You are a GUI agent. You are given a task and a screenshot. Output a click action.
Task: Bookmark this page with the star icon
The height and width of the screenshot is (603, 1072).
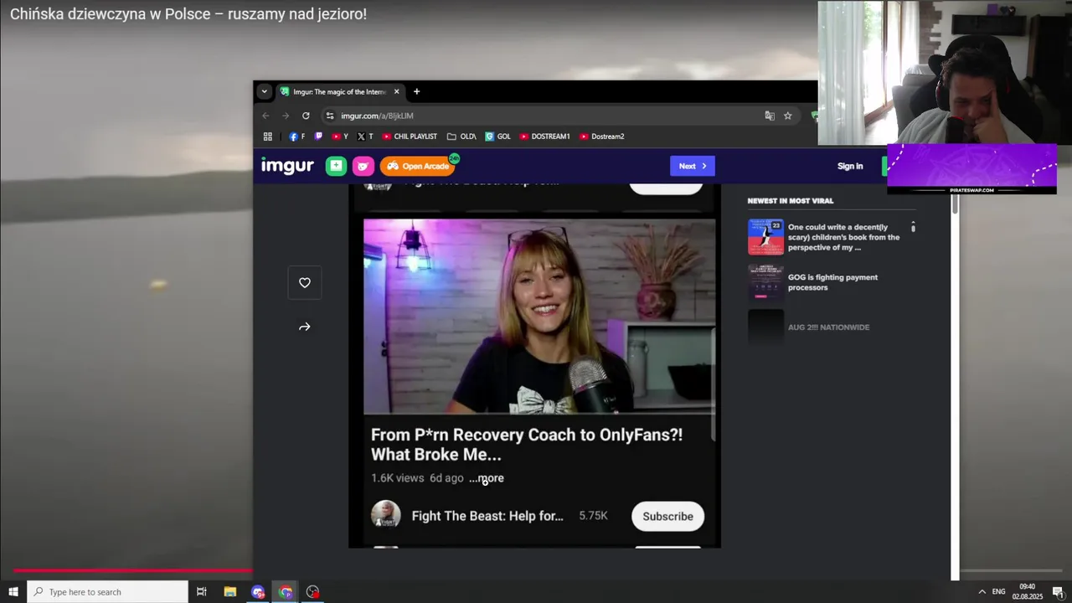788,116
